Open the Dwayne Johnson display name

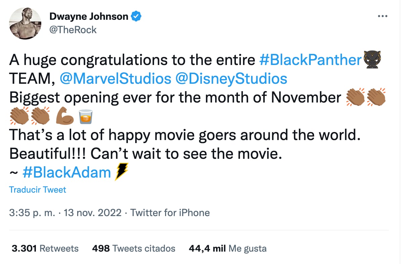click(x=89, y=16)
